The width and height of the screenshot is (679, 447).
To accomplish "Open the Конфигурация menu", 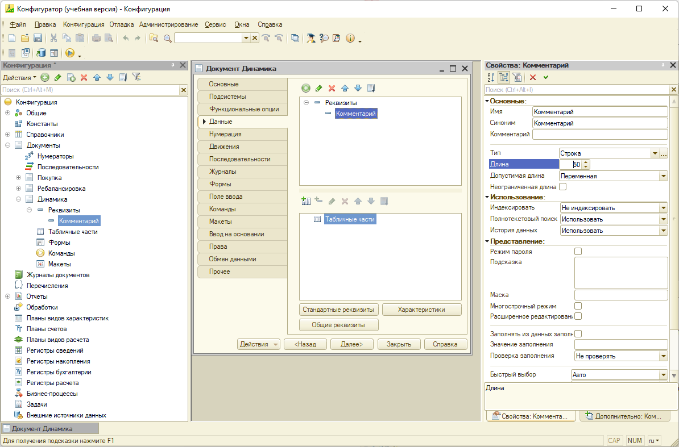I will pos(84,24).
